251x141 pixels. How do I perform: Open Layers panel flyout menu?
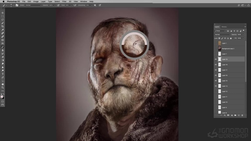pos(245,27)
